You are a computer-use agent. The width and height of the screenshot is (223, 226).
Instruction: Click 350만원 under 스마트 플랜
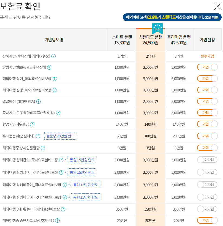click(x=122, y=209)
